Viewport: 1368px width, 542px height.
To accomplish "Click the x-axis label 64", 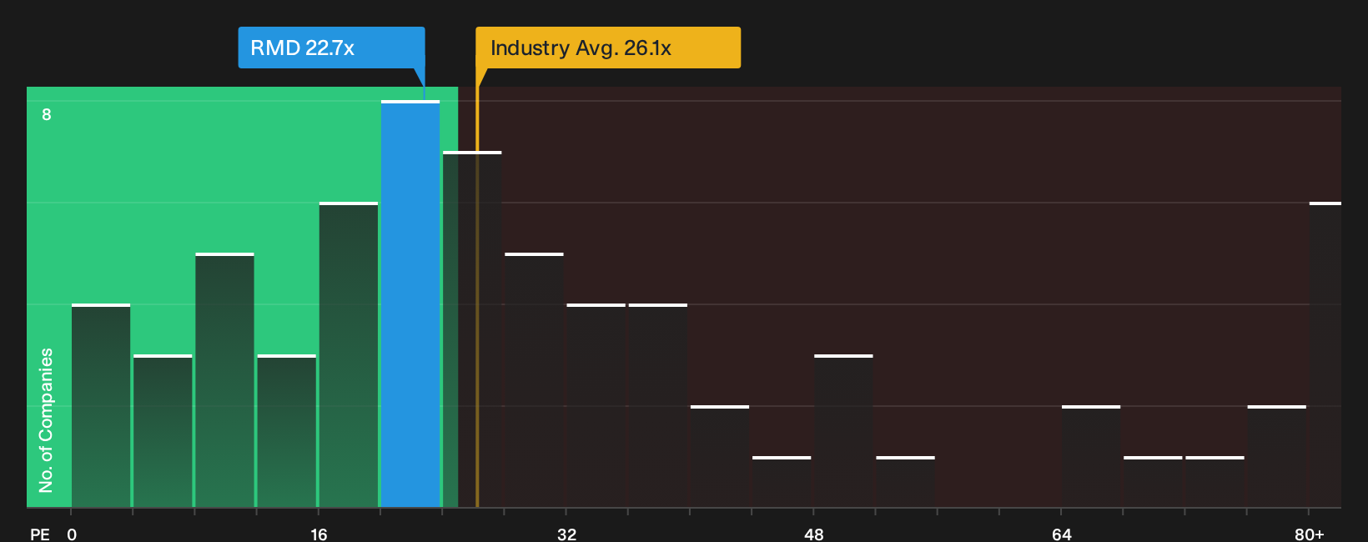I will pos(1061,534).
